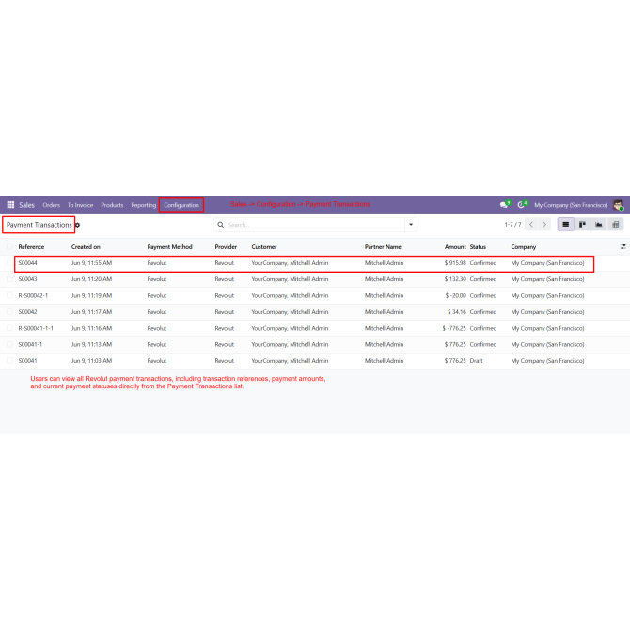This screenshot has width=630, height=630.
Task: Click the $ -20.00 amount cell
Action: tap(456, 295)
